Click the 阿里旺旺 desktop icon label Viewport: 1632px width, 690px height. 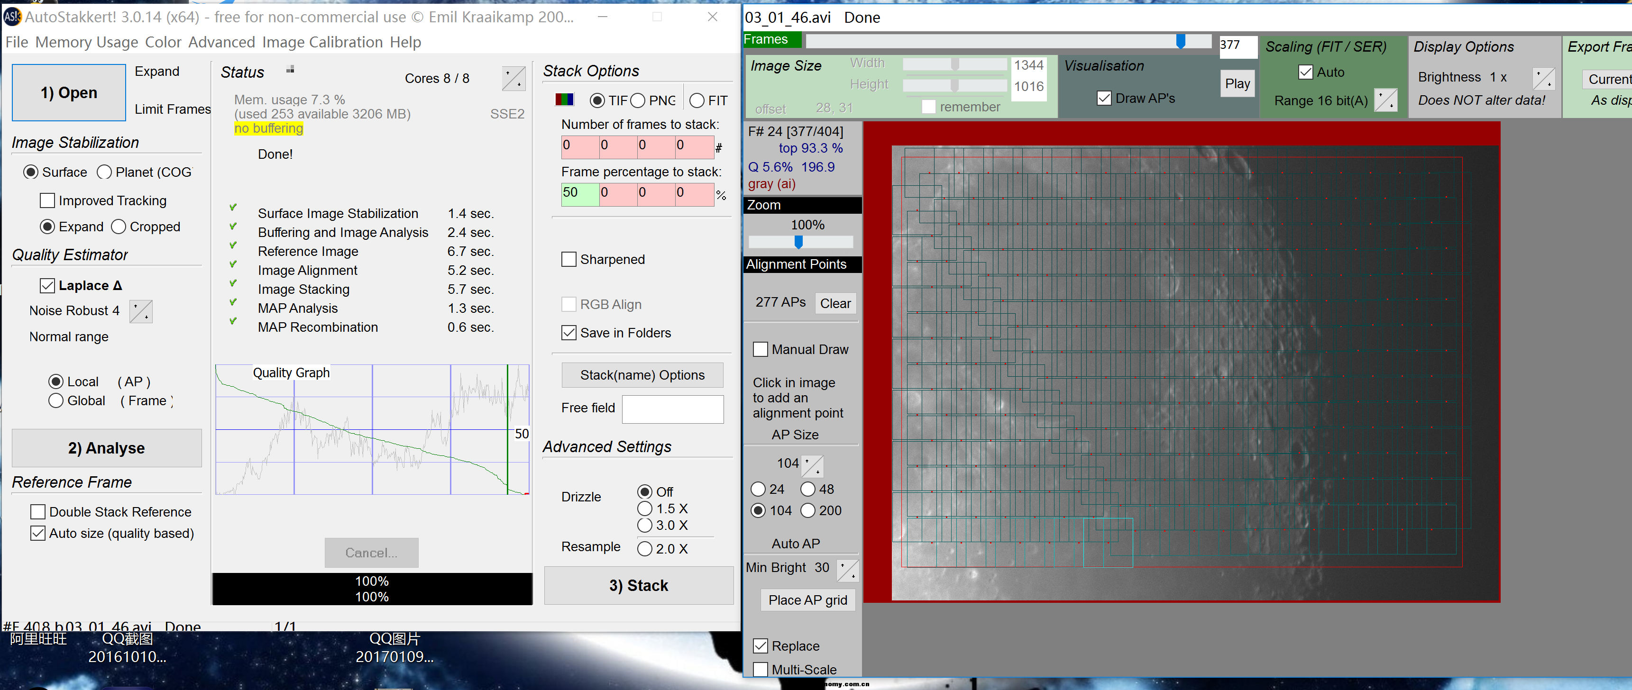[x=39, y=639]
